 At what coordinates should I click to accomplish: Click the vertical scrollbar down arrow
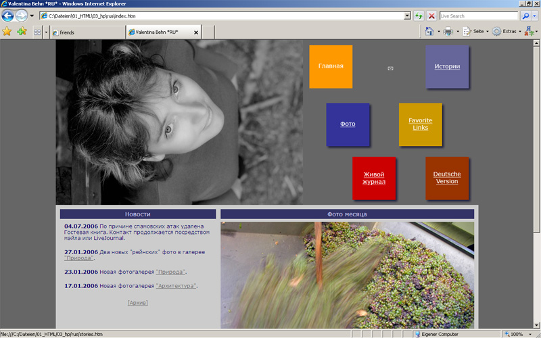pos(536,325)
